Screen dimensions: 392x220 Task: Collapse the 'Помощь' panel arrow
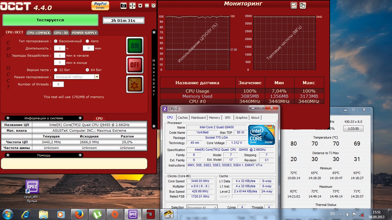click(x=80, y=155)
